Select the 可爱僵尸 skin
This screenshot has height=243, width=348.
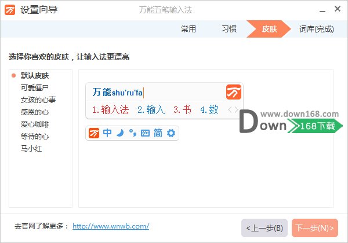pyautogui.click(x=35, y=88)
